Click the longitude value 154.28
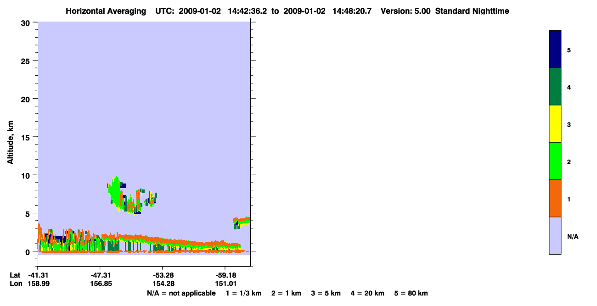Screen dimensions: 597x306 point(163,284)
